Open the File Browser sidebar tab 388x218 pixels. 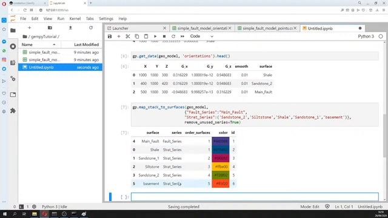point(13,30)
